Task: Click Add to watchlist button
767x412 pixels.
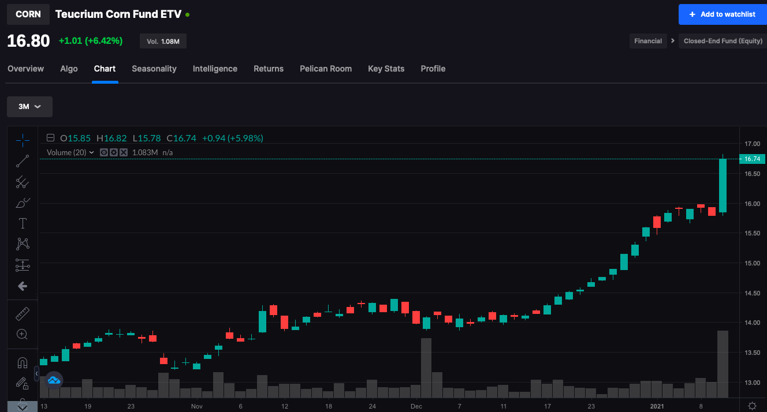Action: tap(723, 14)
